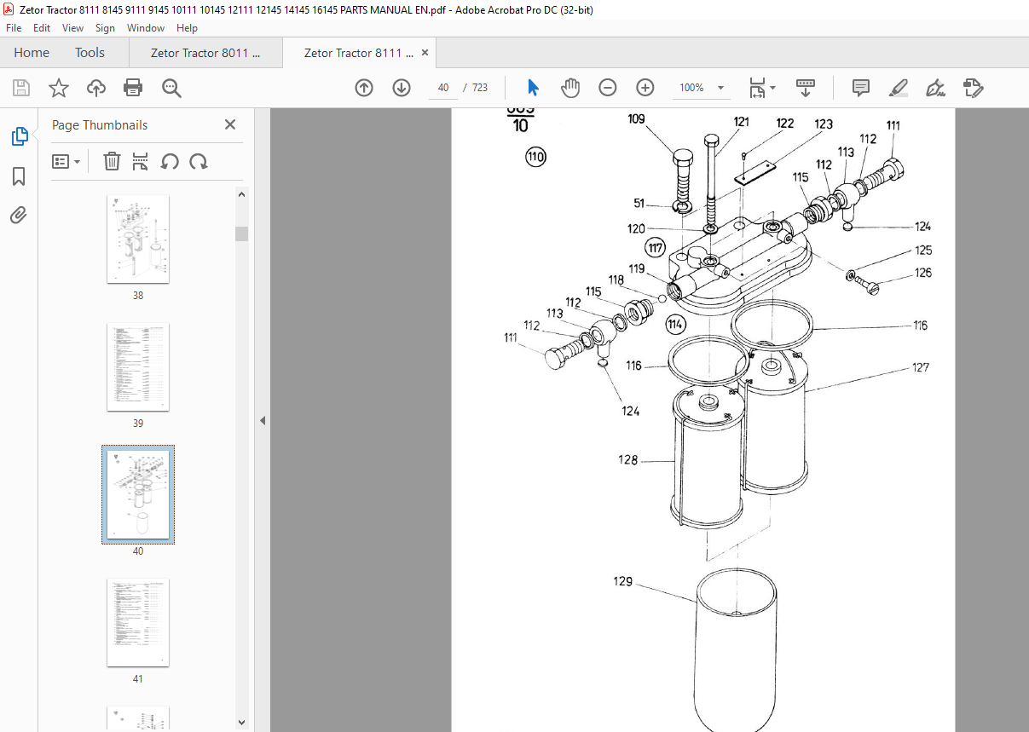Open the Window menu

146,28
